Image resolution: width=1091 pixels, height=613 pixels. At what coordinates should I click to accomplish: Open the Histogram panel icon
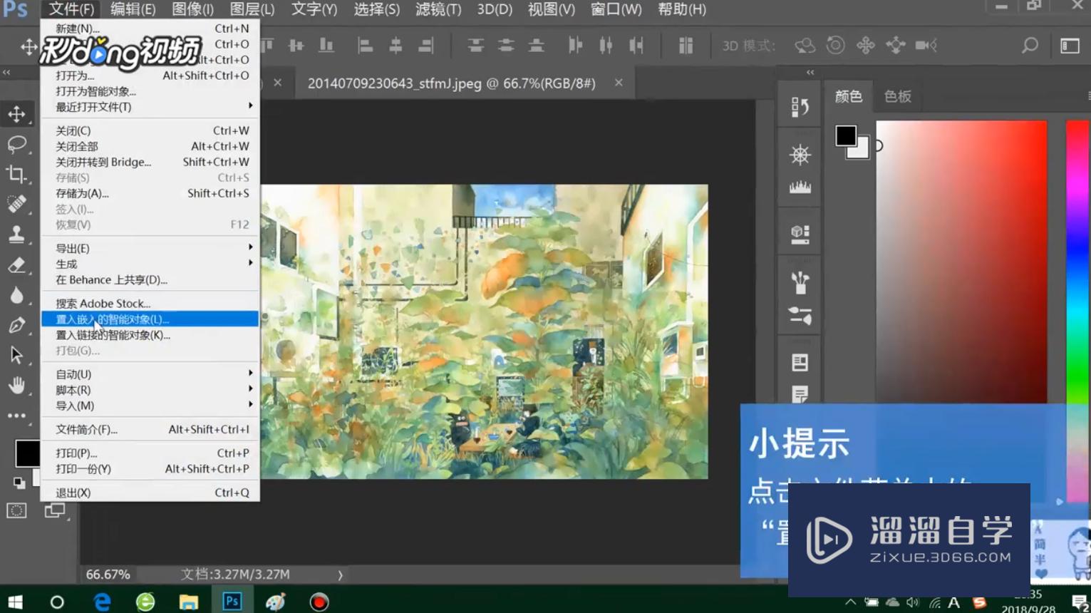pos(800,187)
